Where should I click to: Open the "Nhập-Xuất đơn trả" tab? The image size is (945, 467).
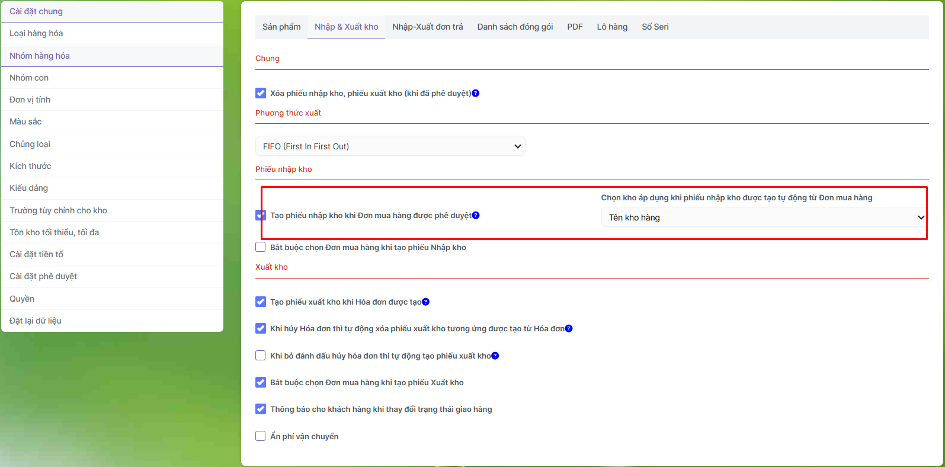(x=428, y=27)
